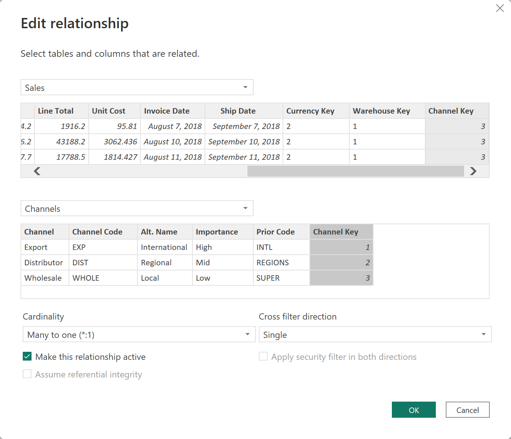511x439 pixels.
Task: Click the EXP channel code cell
Action: (103, 247)
